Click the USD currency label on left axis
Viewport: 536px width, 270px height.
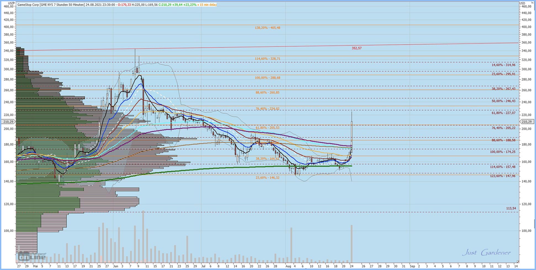[11, 3]
